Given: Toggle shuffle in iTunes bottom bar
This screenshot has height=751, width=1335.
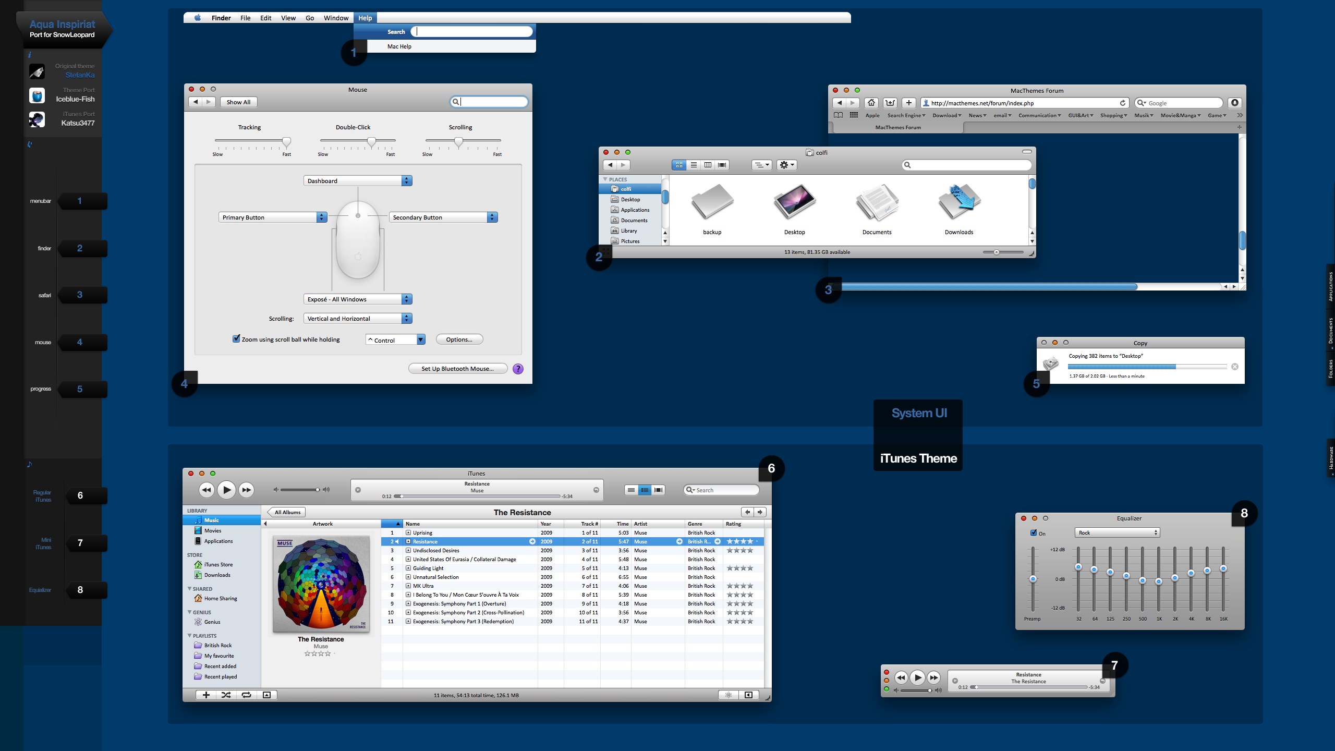Looking at the screenshot, I should pos(226,695).
